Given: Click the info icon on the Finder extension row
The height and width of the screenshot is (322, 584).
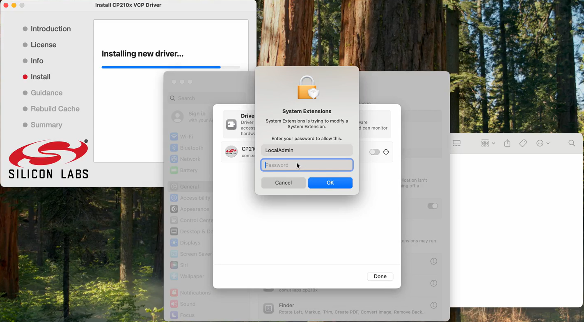Looking at the screenshot, I should 434,305.
